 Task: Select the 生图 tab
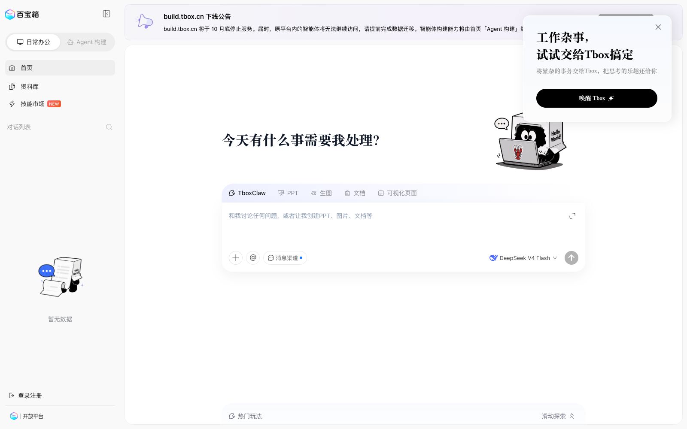[322, 193]
